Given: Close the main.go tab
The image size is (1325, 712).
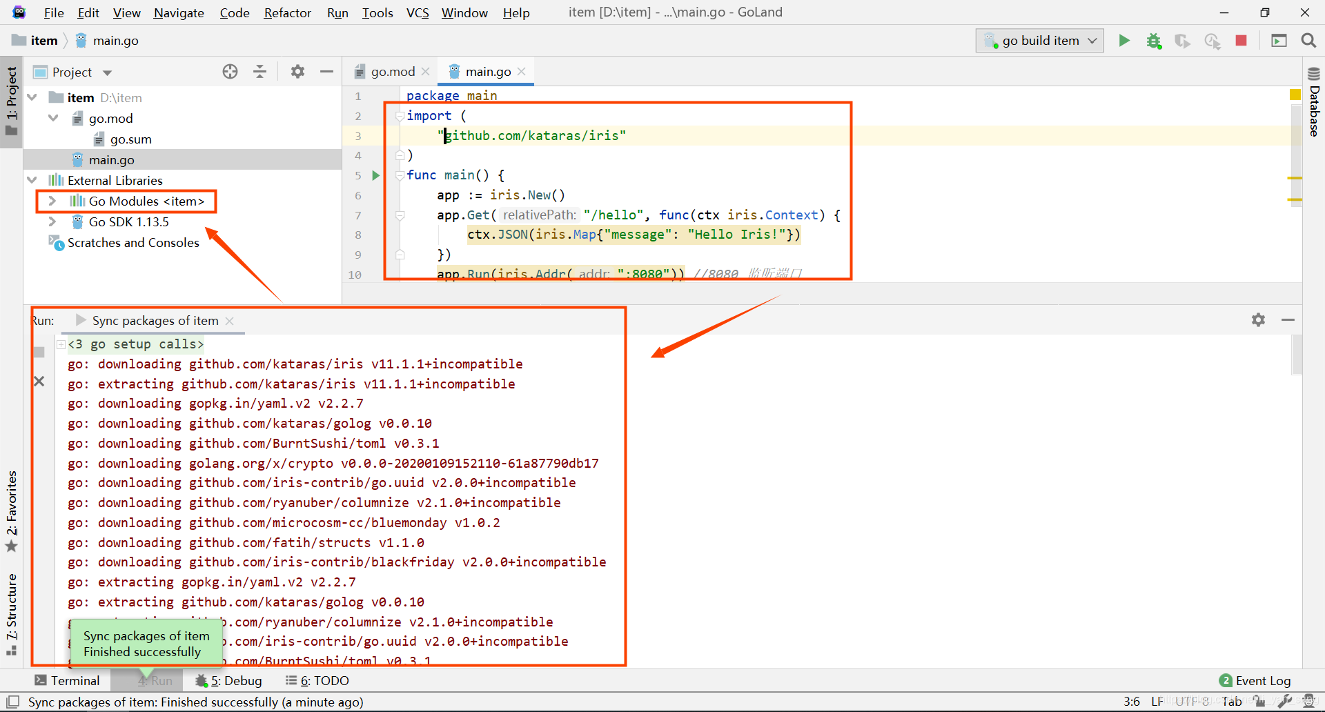Looking at the screenshot, I should (522, 72).
